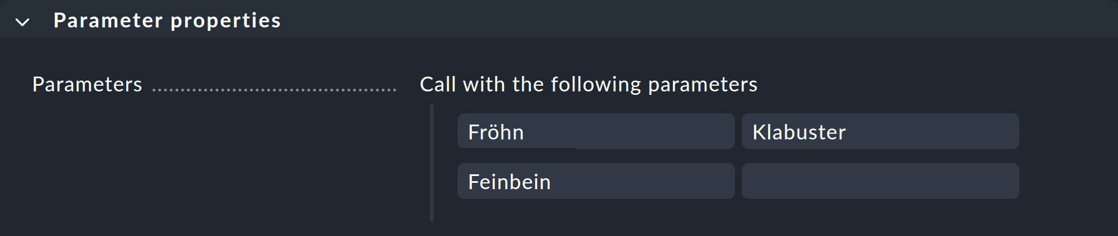Image resolution: width=1118 pixels, height=236 pixels.
Task: Click the empty input next to Feinbein
Action: 879,181
